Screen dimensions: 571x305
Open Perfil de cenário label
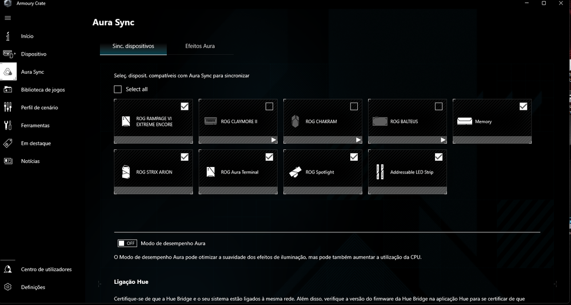39,108
